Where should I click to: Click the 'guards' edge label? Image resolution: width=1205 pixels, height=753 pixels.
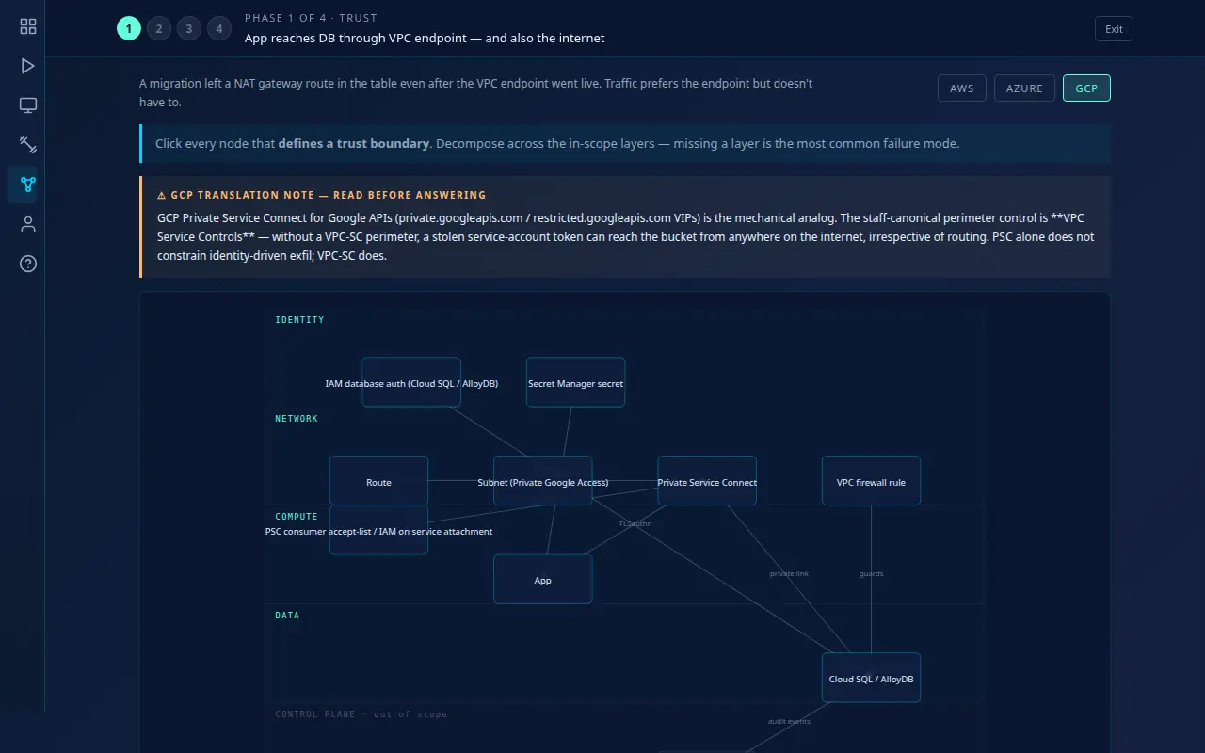(871, 573)
